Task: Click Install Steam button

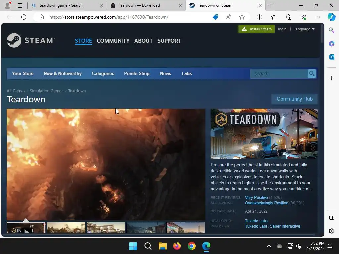Action: pyautogui.click(x=257, y=29)
